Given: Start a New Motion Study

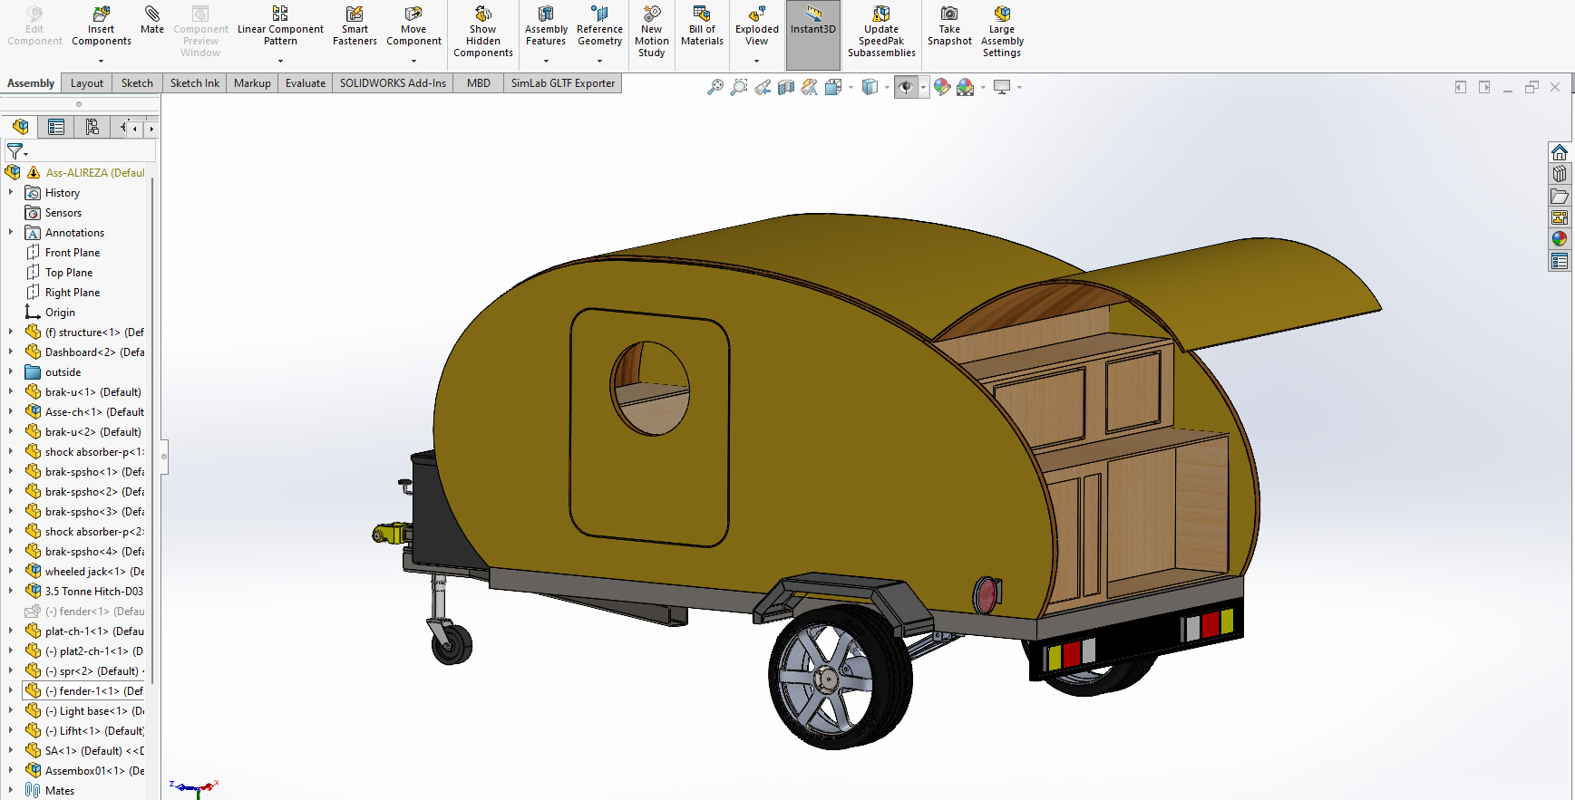Looking at the screenshot, I should coord(651,33).
